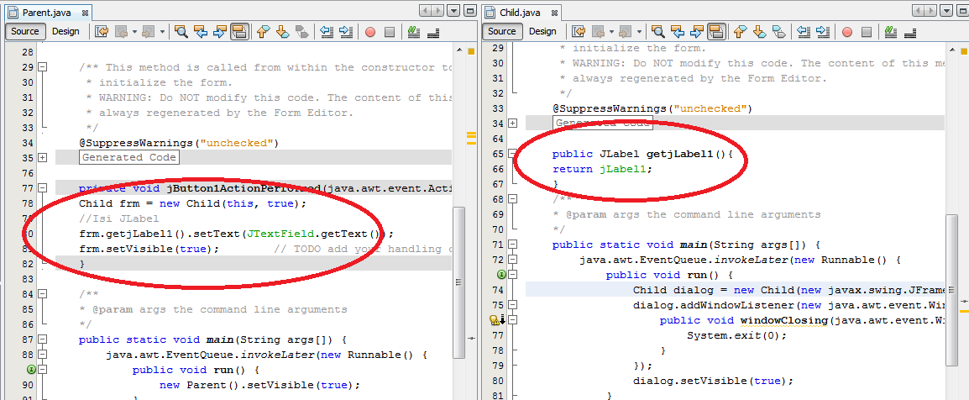Close the Child.java tab

[554, 13]
